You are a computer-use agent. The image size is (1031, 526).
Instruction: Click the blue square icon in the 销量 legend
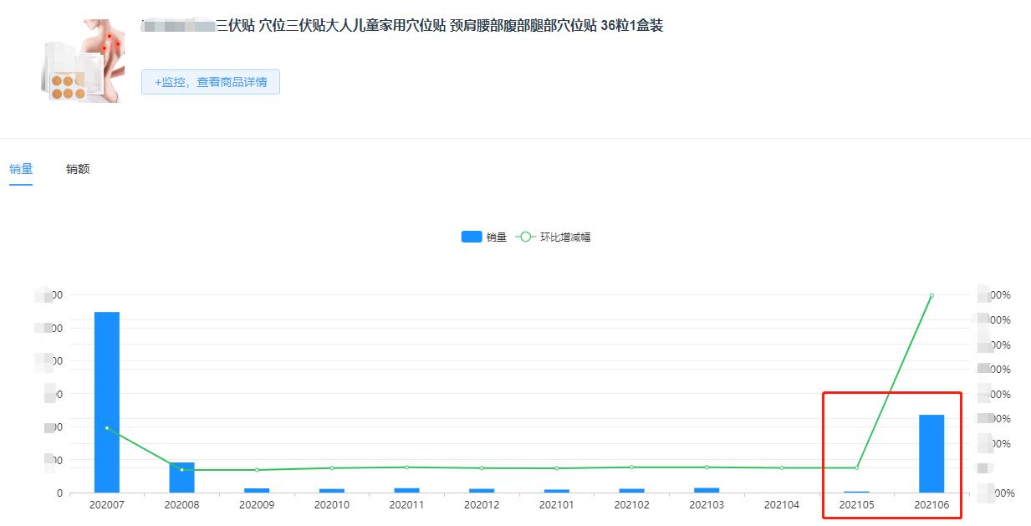coord(470,237)
